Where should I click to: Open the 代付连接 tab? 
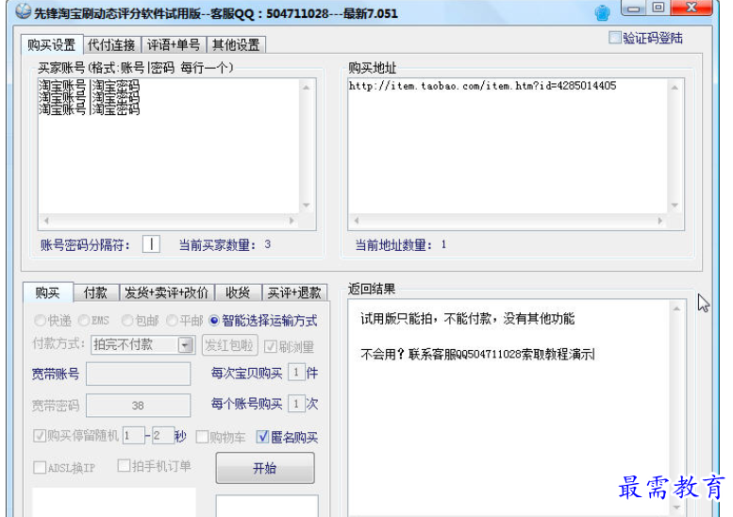point(111,45)
